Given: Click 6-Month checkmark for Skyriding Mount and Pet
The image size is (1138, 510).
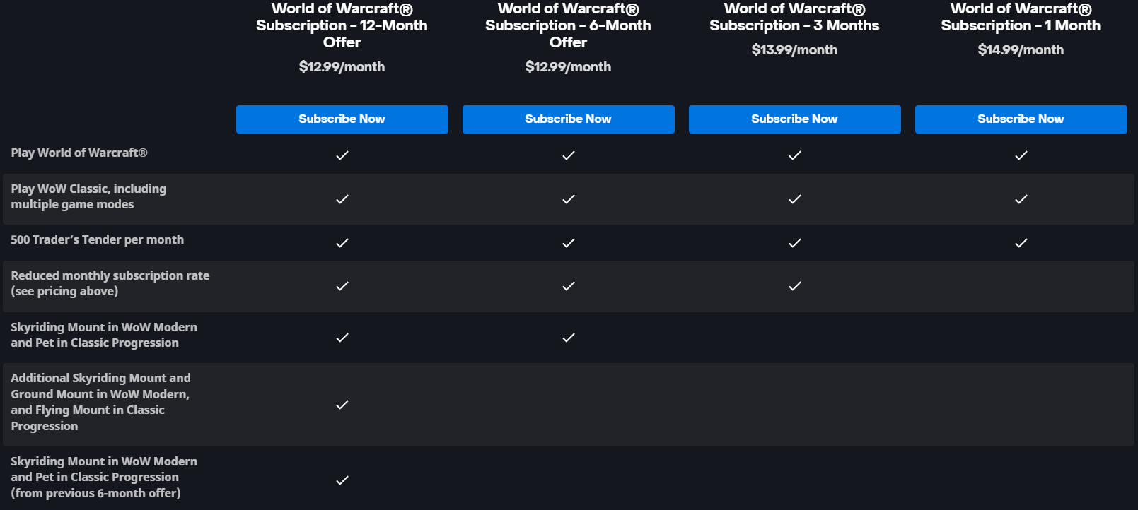Looking at the screenshot, I should point(569,338).
